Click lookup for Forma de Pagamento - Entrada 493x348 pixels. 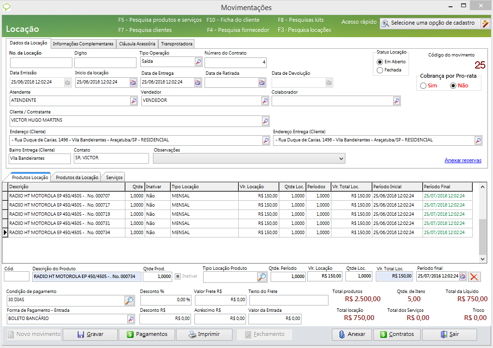click(130, 319)
